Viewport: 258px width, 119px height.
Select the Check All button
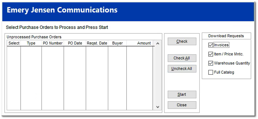pyautogui.click(x=182, y=58)
